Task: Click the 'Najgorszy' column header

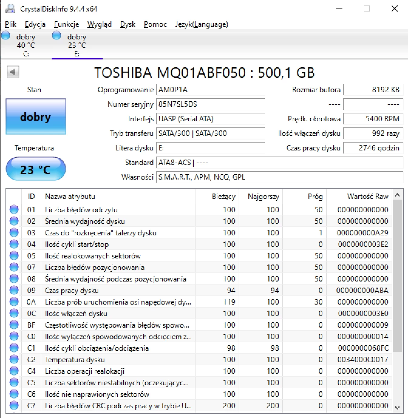Action: coord(261,197)
